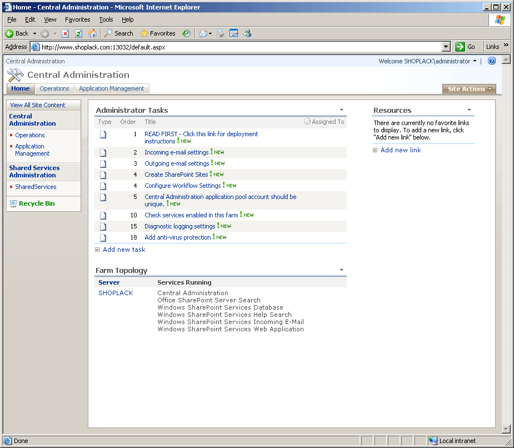Click document icon for Check services enabled task
Screen dimensions: 514x448
point(103,216)
